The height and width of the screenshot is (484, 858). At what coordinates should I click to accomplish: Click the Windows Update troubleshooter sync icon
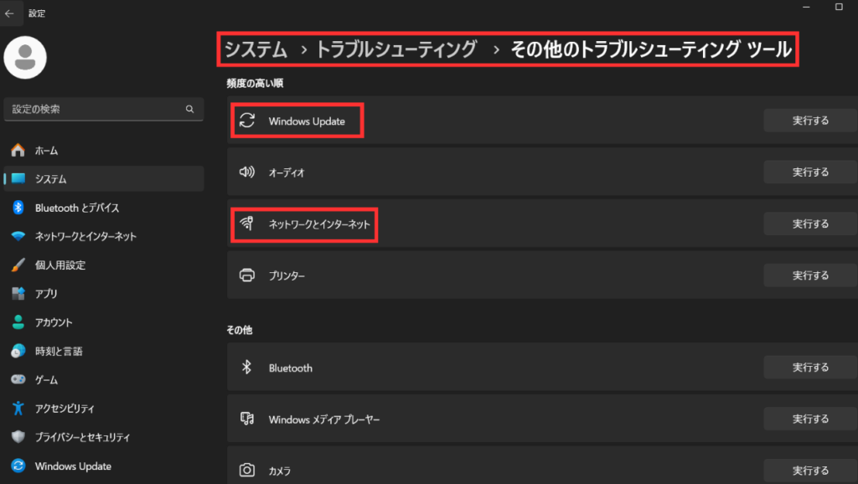coord(247,121)
